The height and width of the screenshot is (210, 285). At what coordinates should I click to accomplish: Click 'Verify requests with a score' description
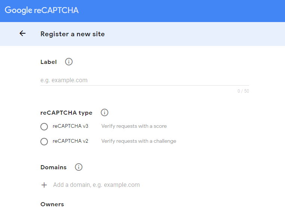click(x=134, y=126)
